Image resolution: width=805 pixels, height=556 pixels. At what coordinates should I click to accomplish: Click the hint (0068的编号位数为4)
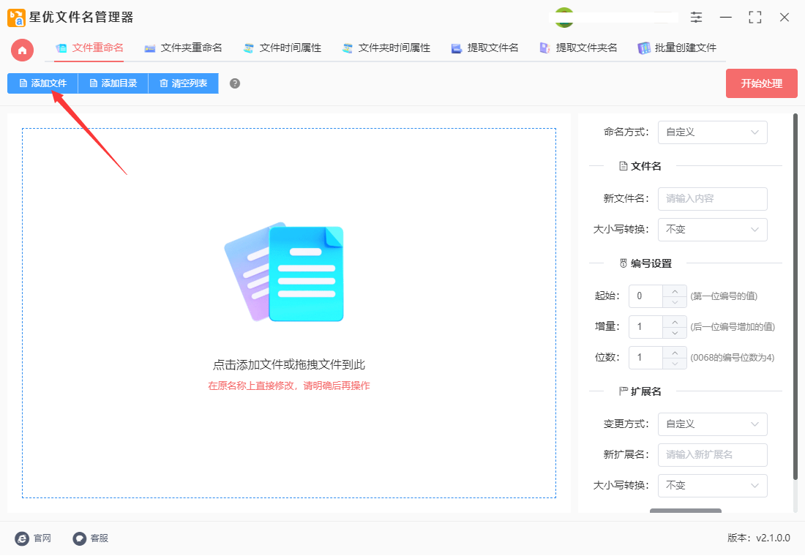tap(732, 358)
